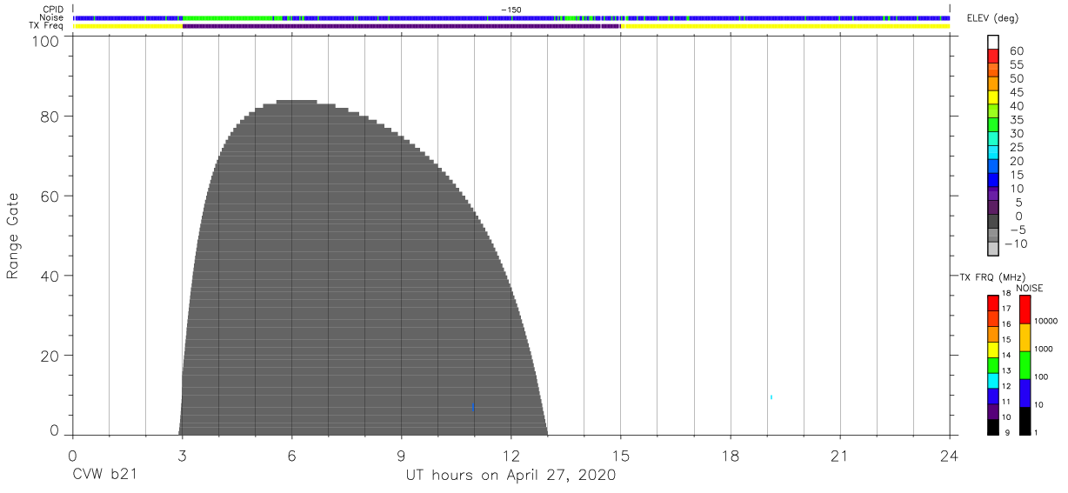Pick the blue swatch between ELEV 20 and 15
The width and height of the screenshot is (1068, 493).
point(993,168)
